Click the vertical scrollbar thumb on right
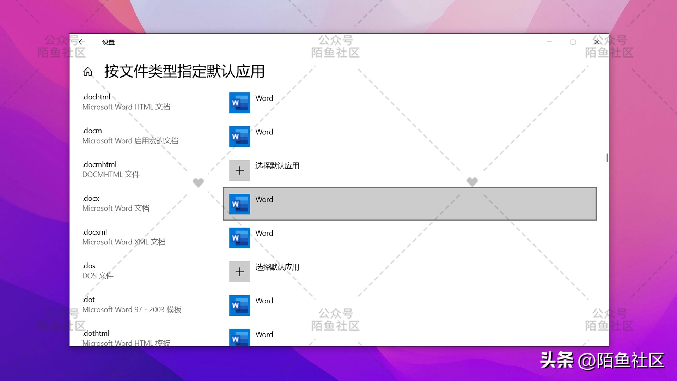This screenshot has height=381, width=677. (607, 158)
